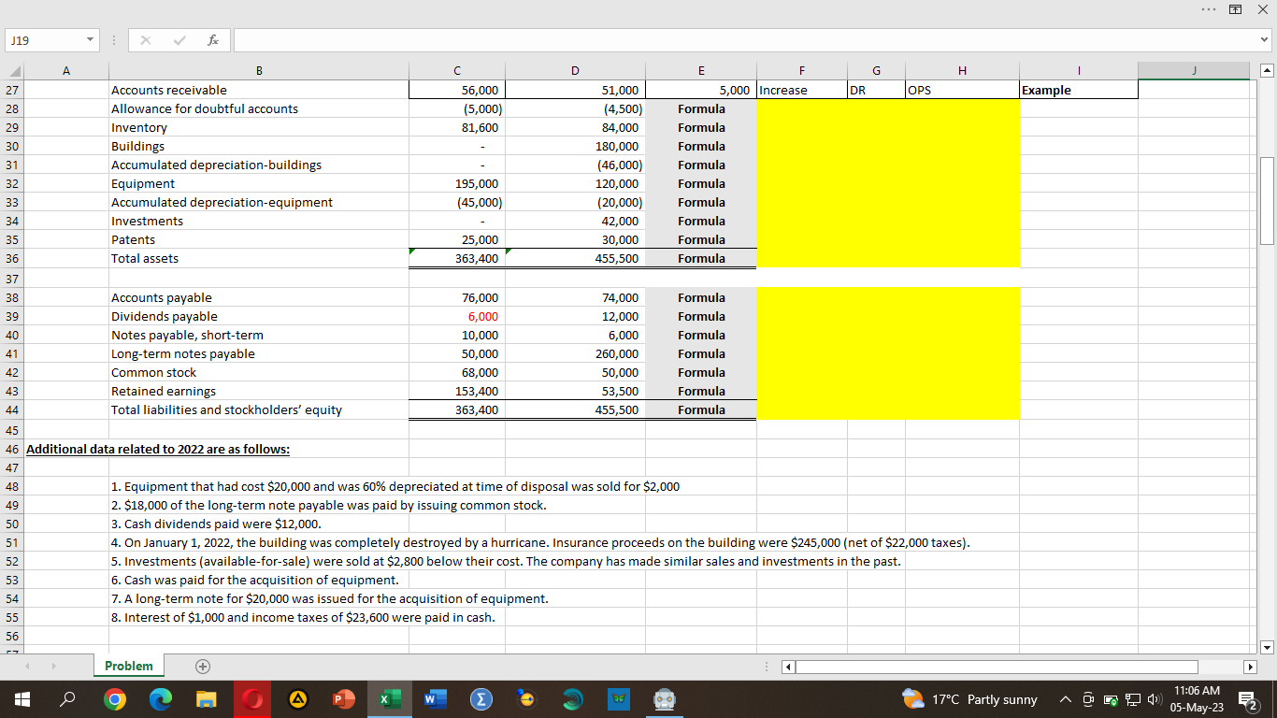Select row 36 header

(11, 258)
